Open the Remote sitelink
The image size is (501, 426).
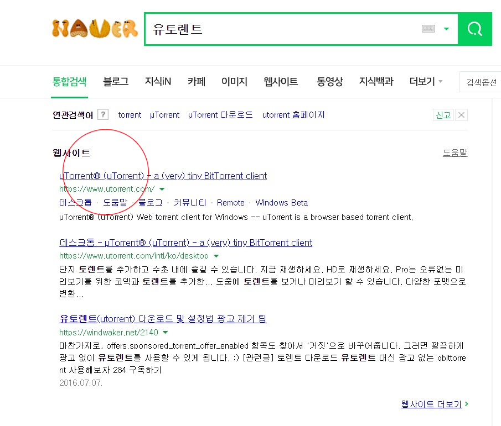tap(231, 202)
